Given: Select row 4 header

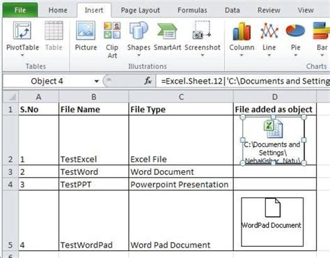Looking at the screenshot, I should pos(10,184).
